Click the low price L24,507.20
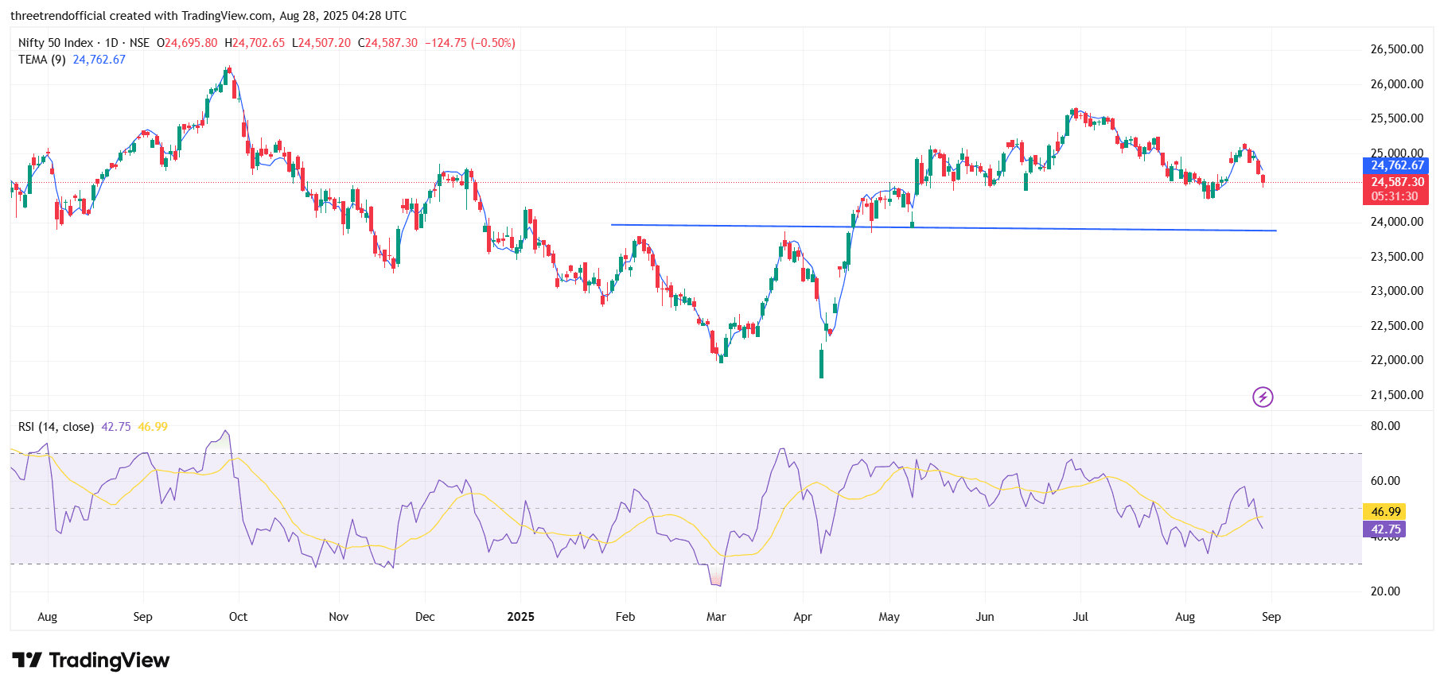The image size is (1444, 690). pyautogui.click(x=321, y=43)
